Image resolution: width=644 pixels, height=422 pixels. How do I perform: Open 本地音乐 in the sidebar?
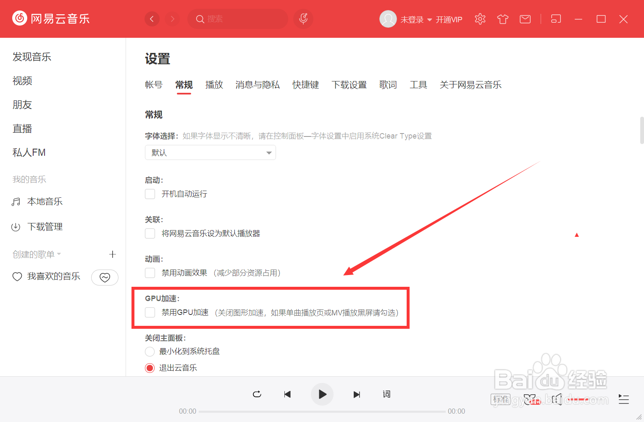pos(45,202)
